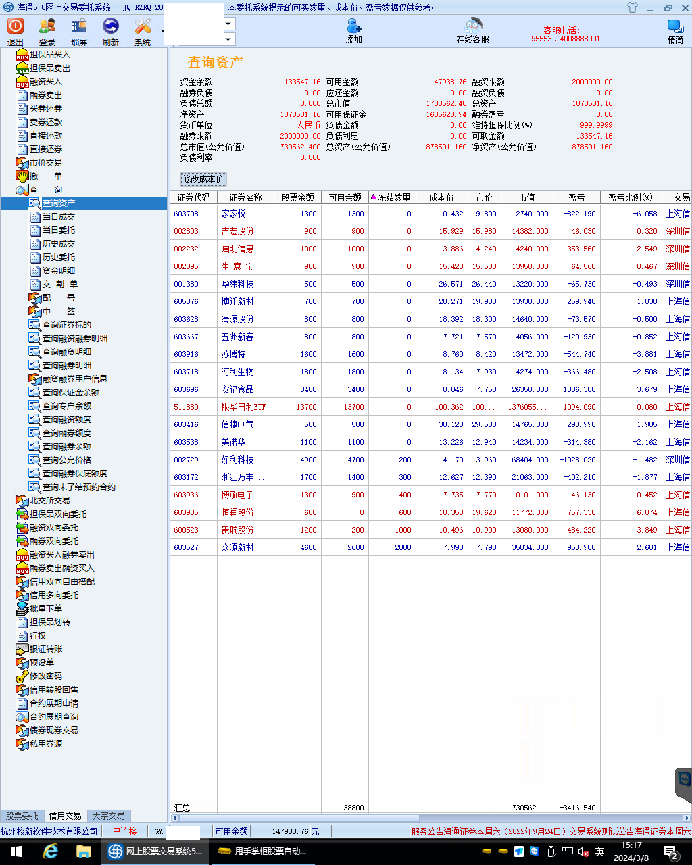Select 担保品买入 in sidebar
This screenshot has width=692, height=865.
click(49, 54)
